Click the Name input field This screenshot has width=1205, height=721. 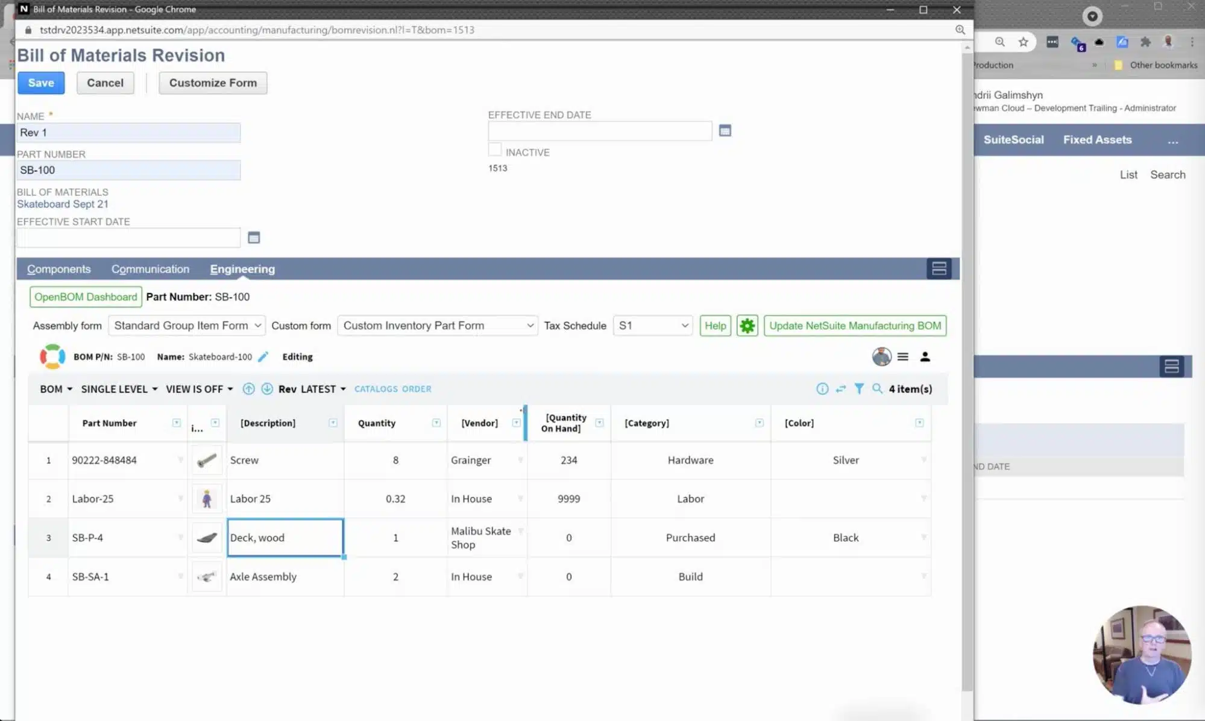pos(128,133)
